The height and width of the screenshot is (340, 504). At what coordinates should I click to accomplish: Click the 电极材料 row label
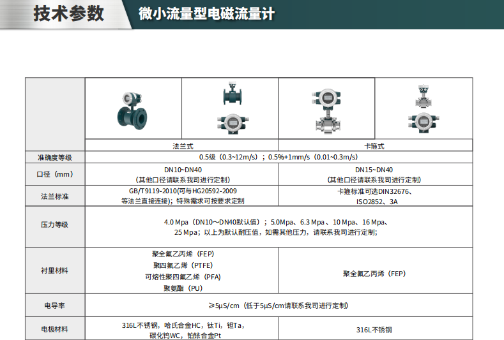click(55, 329)
